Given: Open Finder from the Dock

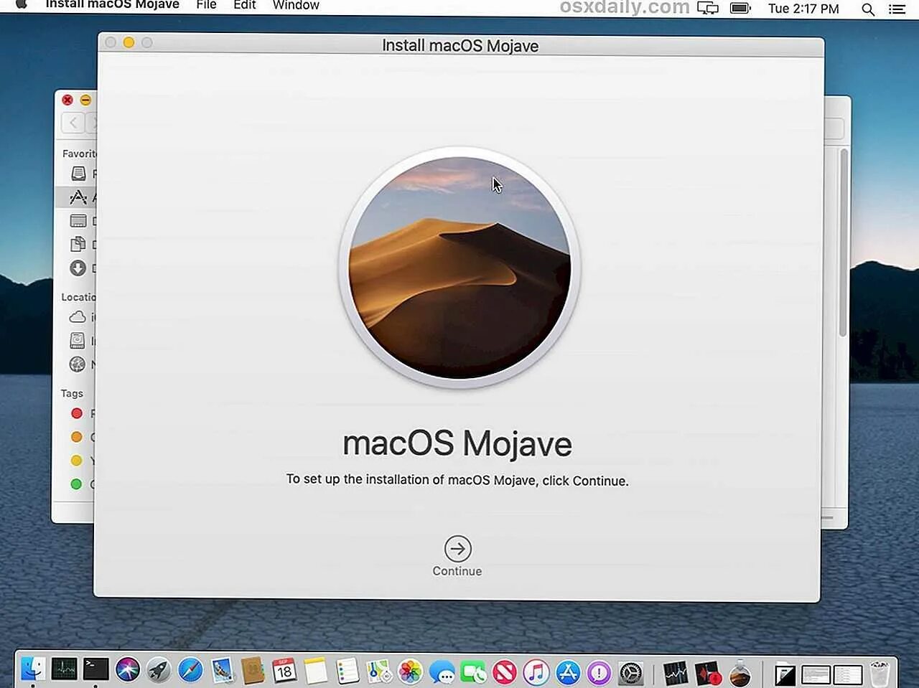Looking at the screenshot, I should click(x=33, y=670).
